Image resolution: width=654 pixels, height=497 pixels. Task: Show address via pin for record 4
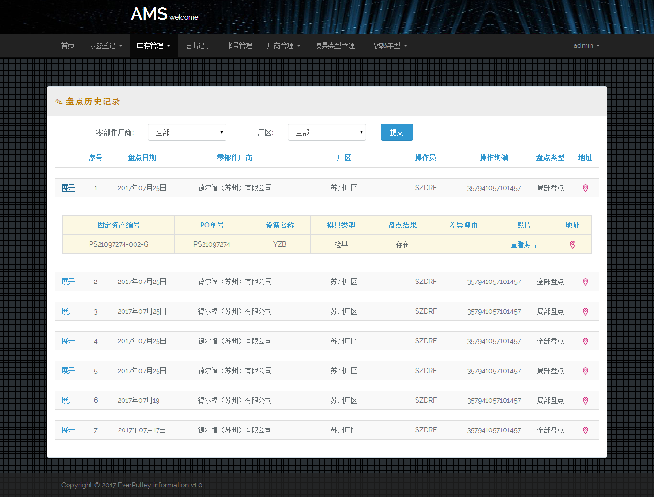pyautogui.click(x=585, y=341)
